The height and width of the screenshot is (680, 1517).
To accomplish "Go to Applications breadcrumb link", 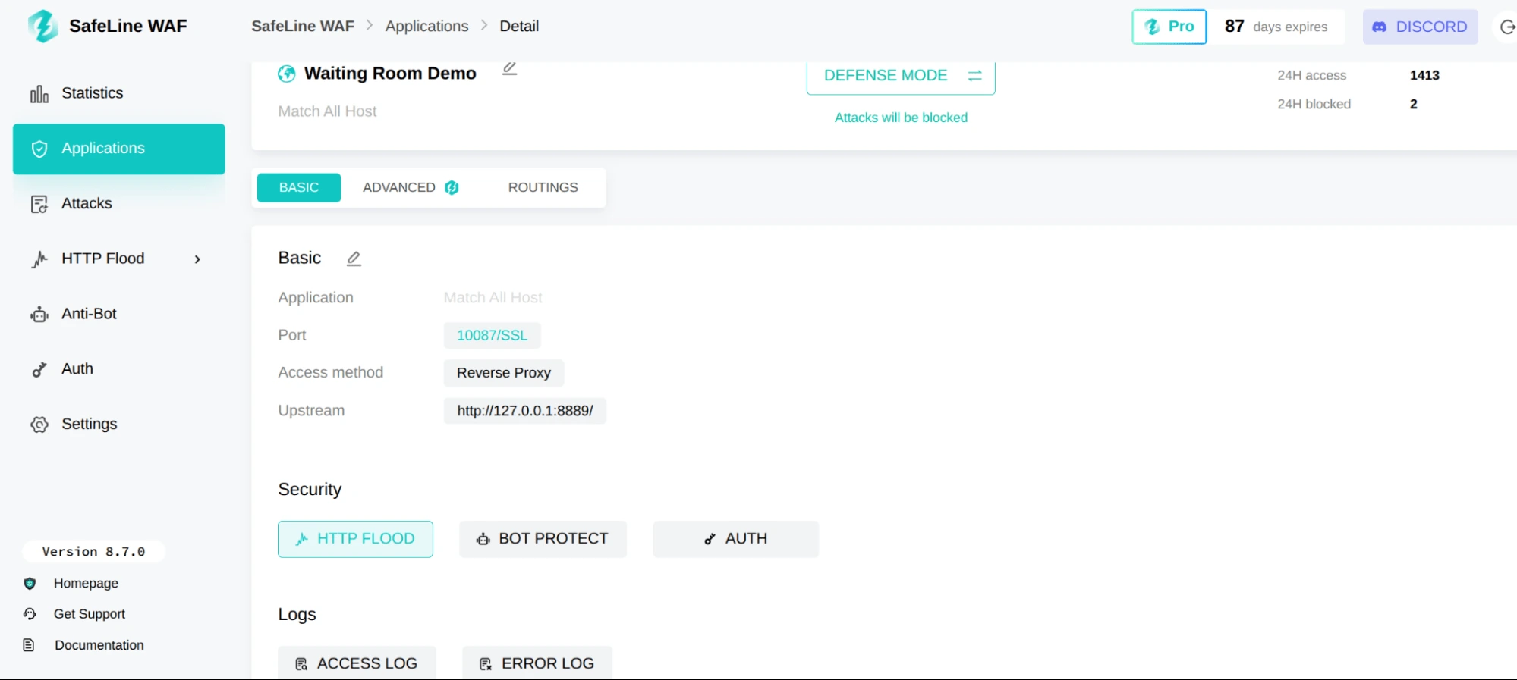I will 426,26.
